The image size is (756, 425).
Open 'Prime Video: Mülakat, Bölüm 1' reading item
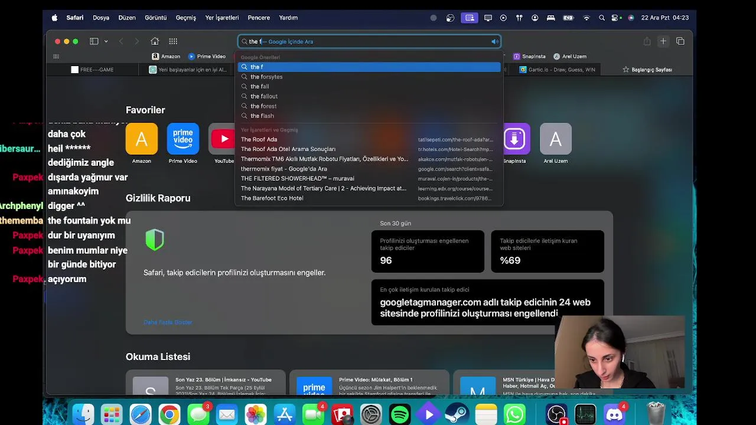[369, 384]
